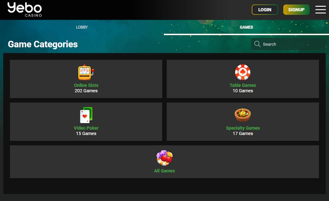Click the '17 Games' count text

point(243,134)
